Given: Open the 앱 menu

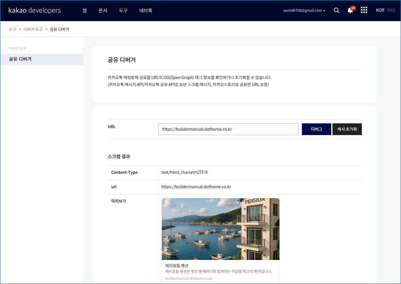Looking at the screenshot, I should pyautogui.click(x=84, y=11).
